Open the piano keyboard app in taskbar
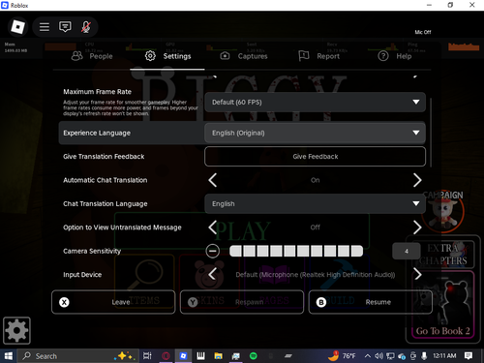The image size is (484, 363). point(200,356)
